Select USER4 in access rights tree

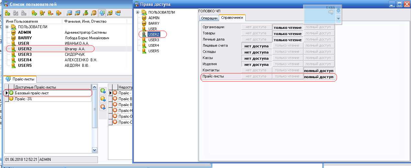click(x=154, y=45)
